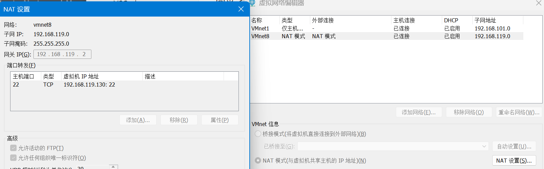544x169 pixels.
Task: Toggle 允许任何组织唯一标识符 checkbox
Action: coord(14,158)
